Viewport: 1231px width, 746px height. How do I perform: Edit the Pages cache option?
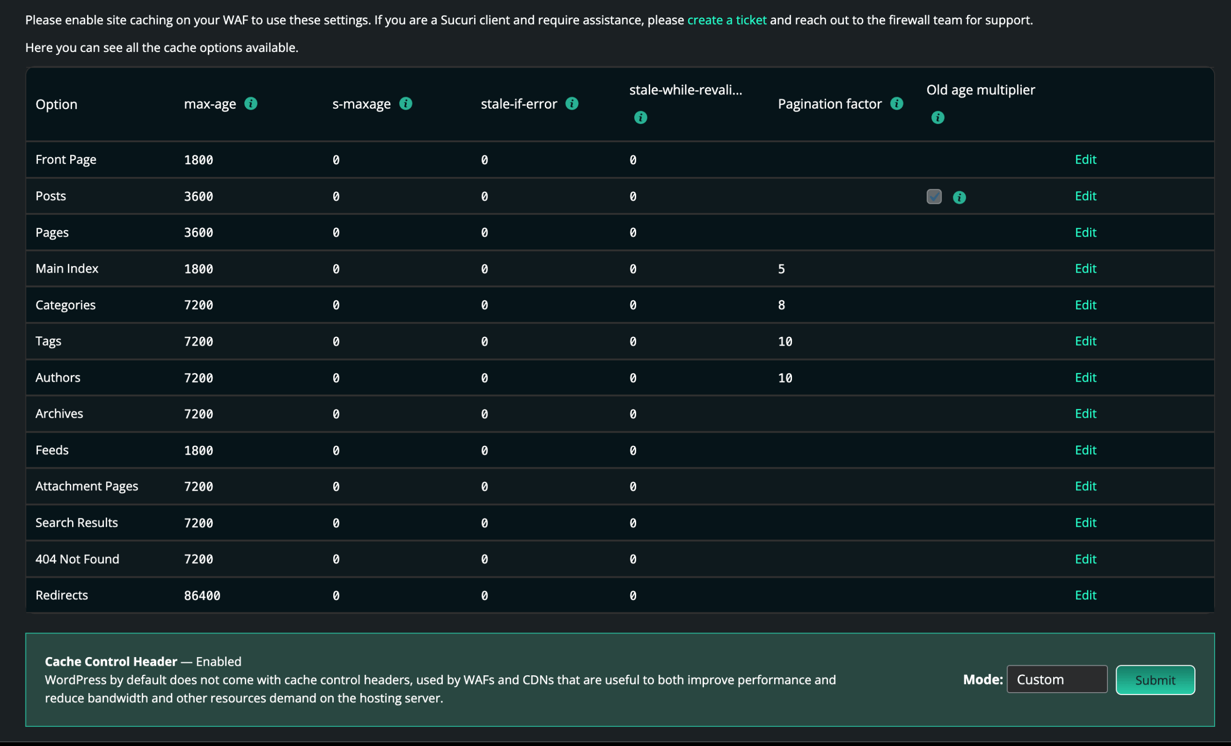[1086, 232]
